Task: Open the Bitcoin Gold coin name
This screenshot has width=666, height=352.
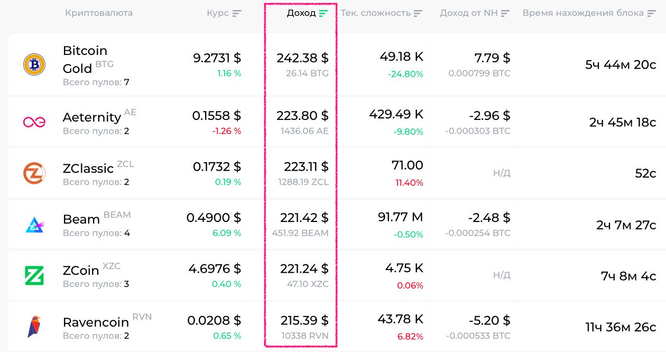Action: pos(85,59)
